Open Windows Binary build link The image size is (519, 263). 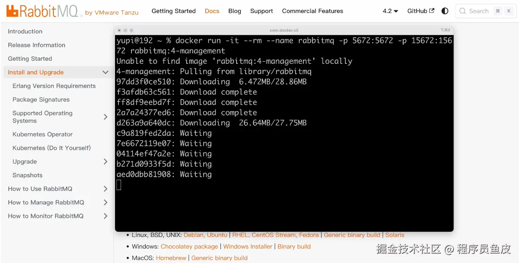click(294, 247)
